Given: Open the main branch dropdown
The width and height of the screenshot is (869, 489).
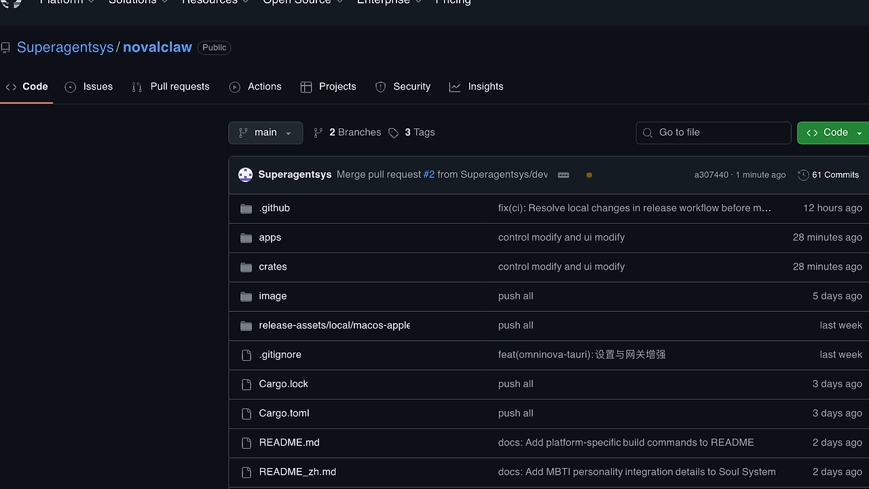Looking at the screenshot, I should click(x=265, y=132).
